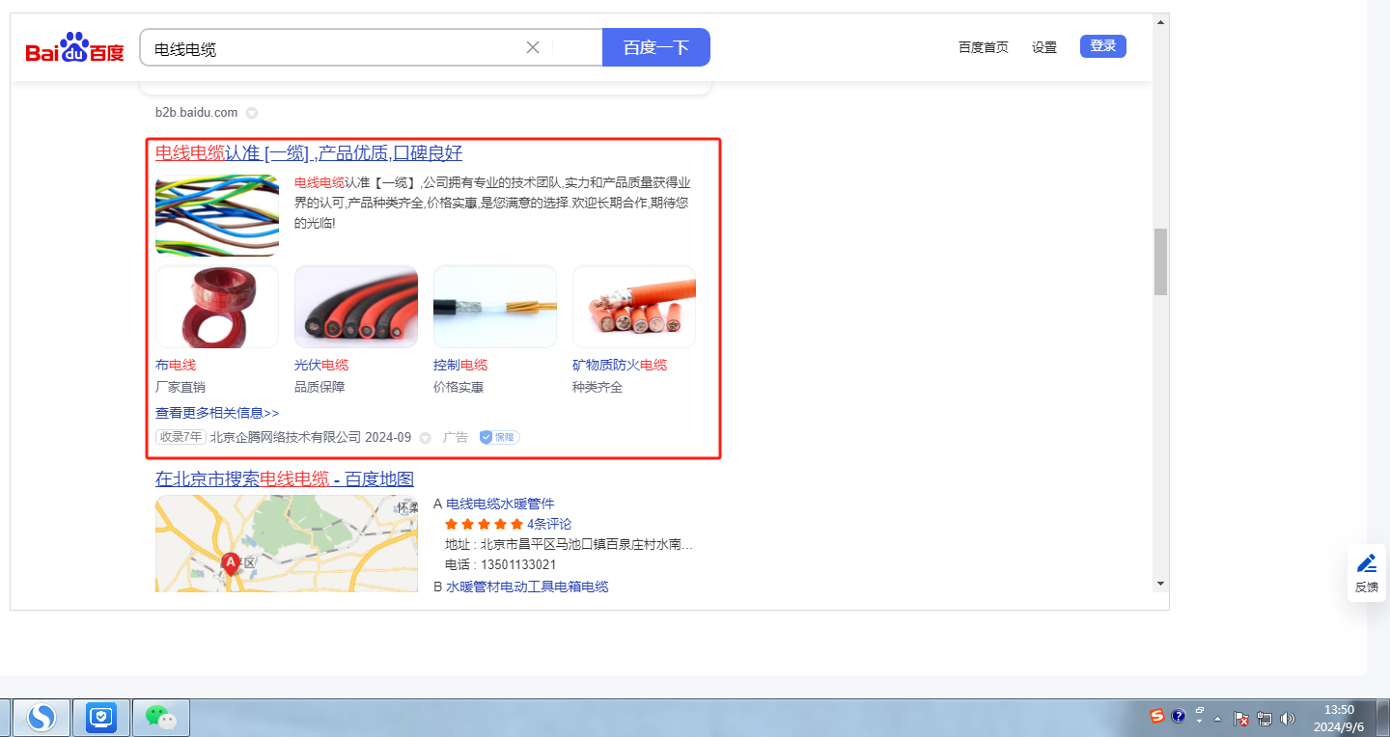Expand the arrow beside 北京企腾网络技术有限公司 2024-09
Screen dimensions: 1390x737
pos(425,438)
